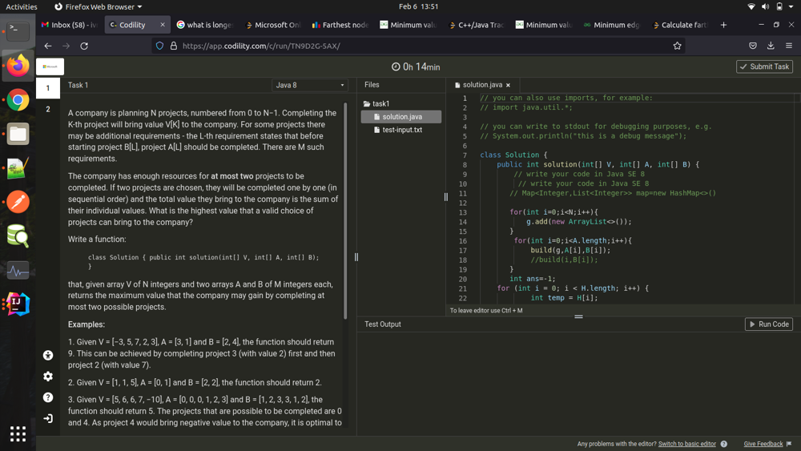Show Applications grid icon
This screenshot has height=451, width=801.
(x=18, y=433)
